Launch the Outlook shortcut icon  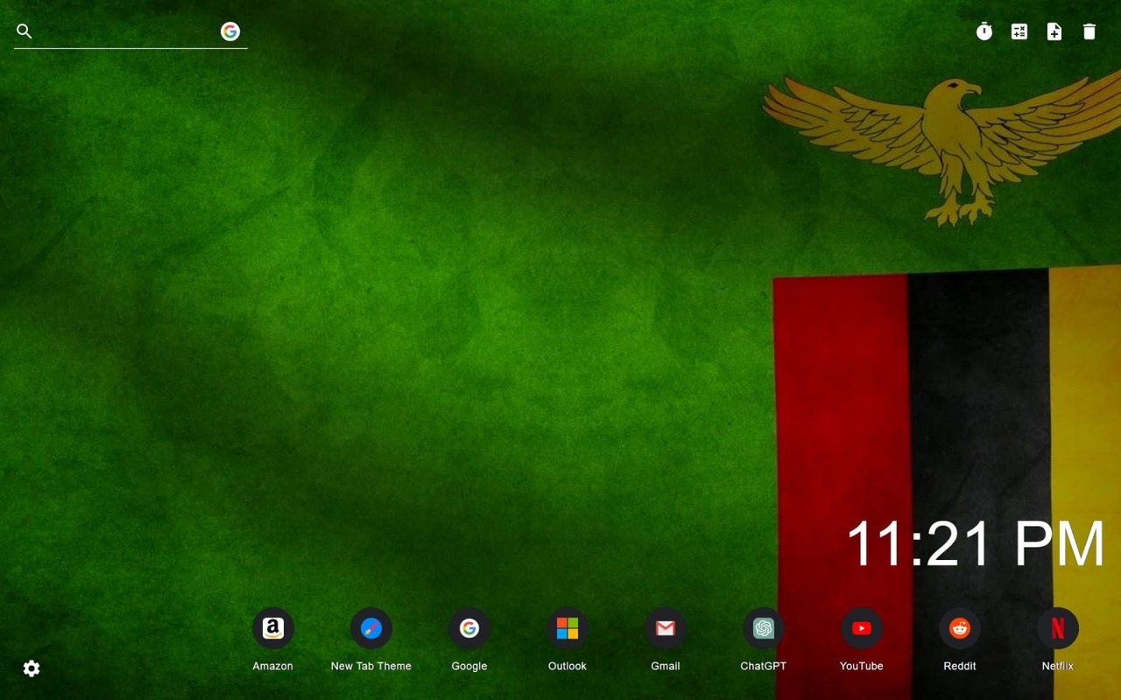568,628
